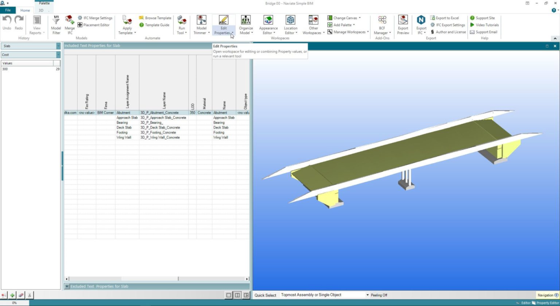
Task: Open the Video Tutorials link
Action: pos(484,25)
